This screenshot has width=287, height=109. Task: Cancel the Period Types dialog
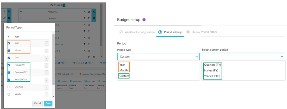[x=37, y=103]
